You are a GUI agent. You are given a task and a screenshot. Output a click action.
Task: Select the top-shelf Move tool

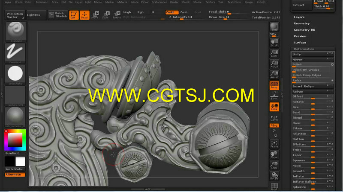(95, 15)
